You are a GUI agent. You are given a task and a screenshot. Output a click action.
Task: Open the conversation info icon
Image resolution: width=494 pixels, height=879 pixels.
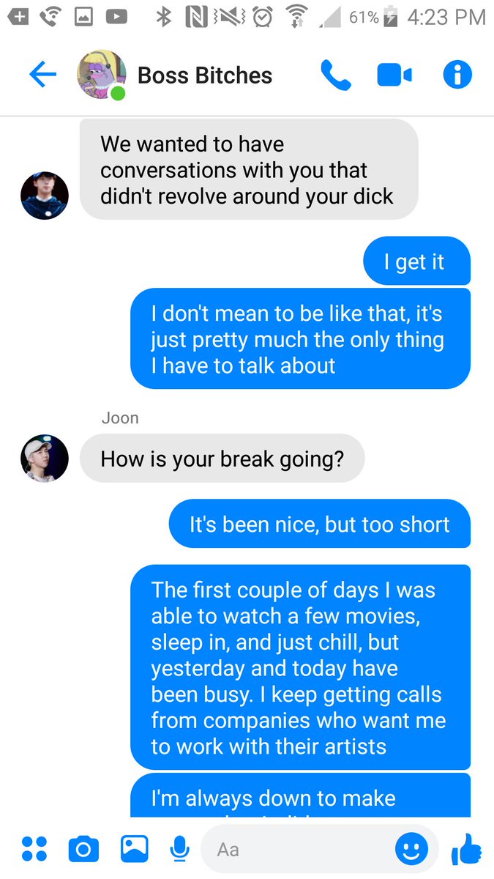pos(457,75)
